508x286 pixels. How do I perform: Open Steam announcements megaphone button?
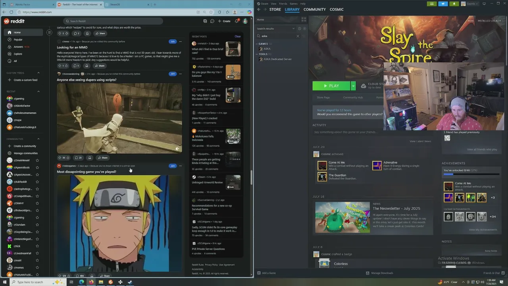(443, 4)
